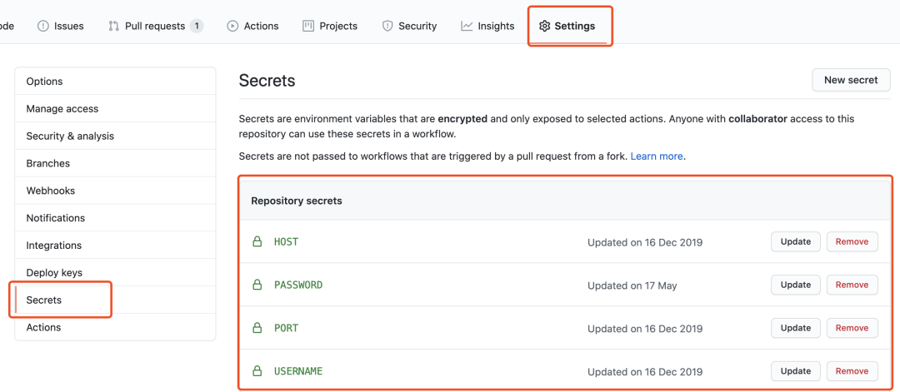
Task: Remove the PASSWORD secret
Action: 852,285
